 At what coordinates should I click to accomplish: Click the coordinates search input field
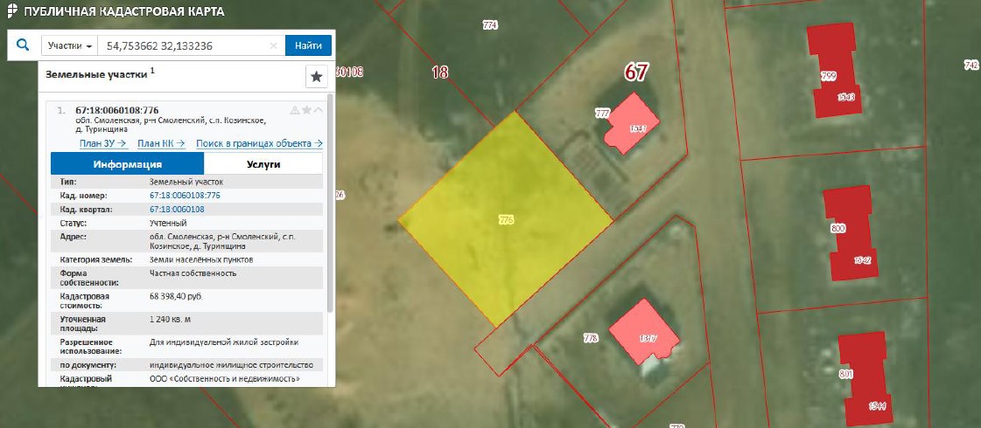click(182, 45)
